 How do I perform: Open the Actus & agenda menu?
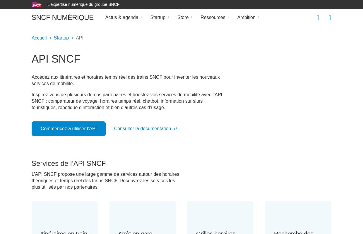[123, 18]
